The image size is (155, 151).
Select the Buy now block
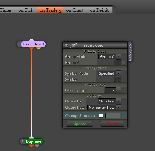[x=34, y=141]
